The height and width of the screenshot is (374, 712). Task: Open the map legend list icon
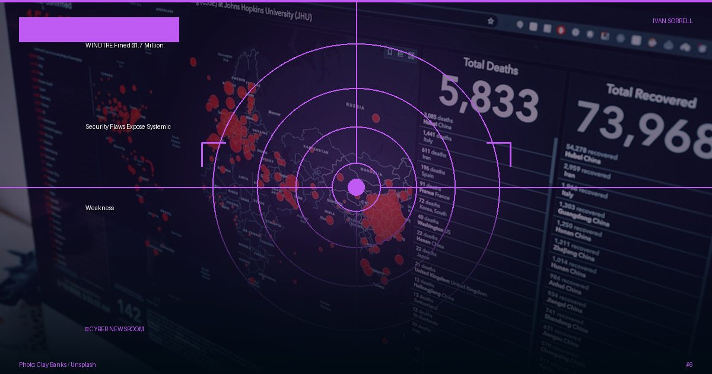click(x=401, y=53)
